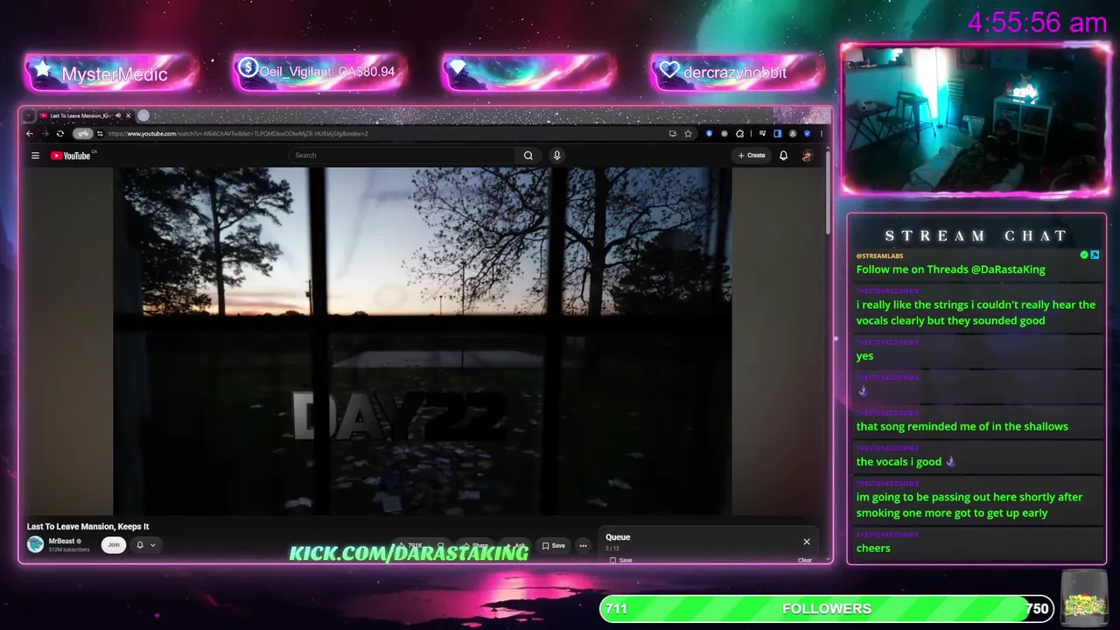Screen dimensions: 1120x630
Task: Click the cheers chat message
Action: [x=873, y=548]
